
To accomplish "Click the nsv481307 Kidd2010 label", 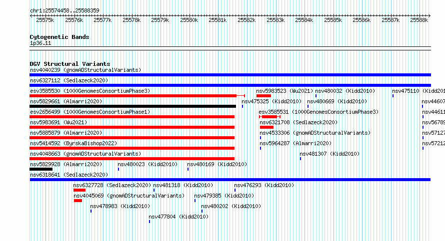I will tap(329, 154).
